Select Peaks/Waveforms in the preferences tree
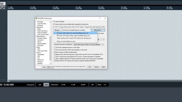This screenshot has width=182, height=102. [x=42, y=31]
